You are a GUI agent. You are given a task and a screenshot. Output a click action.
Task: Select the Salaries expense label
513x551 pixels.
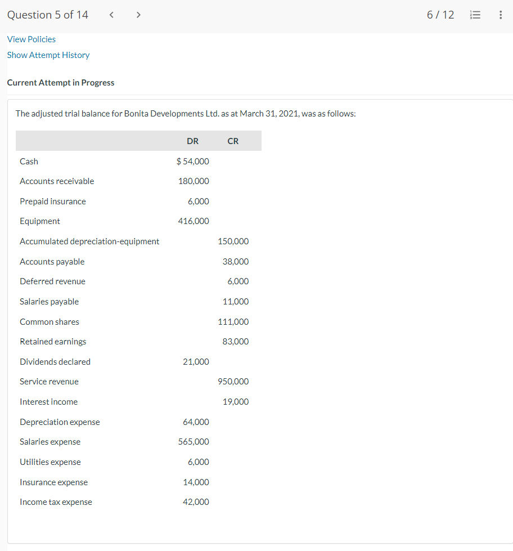coord(50,442)
